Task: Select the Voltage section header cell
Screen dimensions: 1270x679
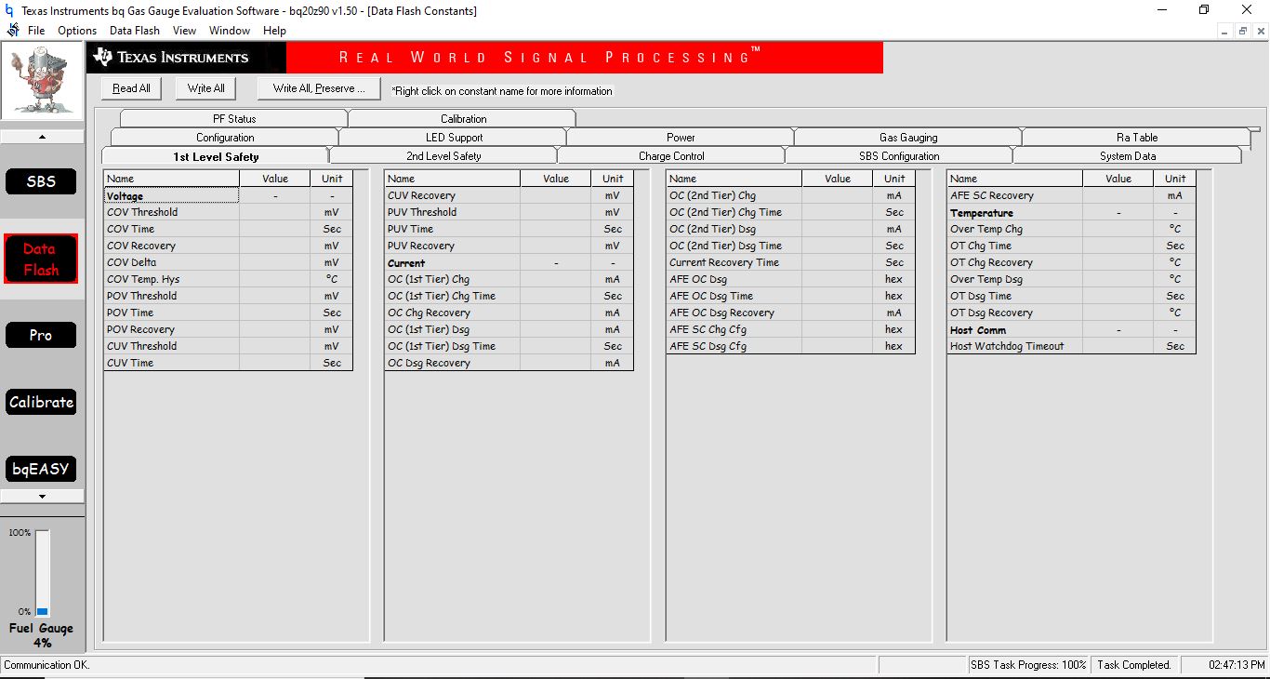Action: 172,196
